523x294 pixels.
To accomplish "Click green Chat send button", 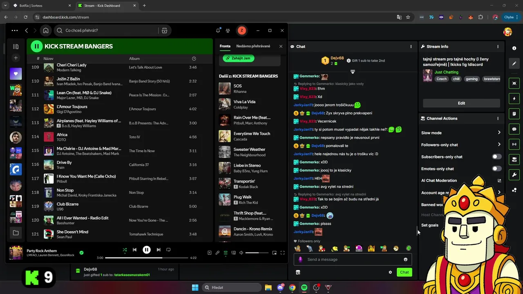I will 404,272.
